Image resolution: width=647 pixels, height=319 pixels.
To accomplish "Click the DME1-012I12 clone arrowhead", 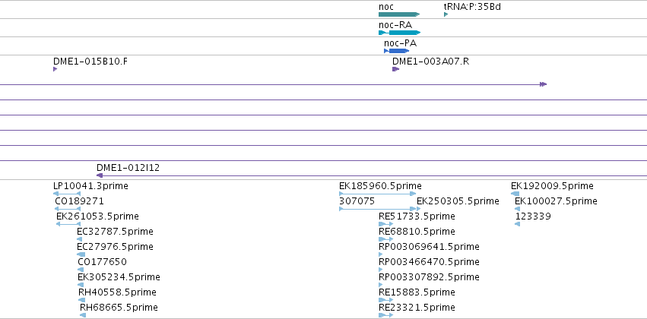I will click(x=99, y=175).
